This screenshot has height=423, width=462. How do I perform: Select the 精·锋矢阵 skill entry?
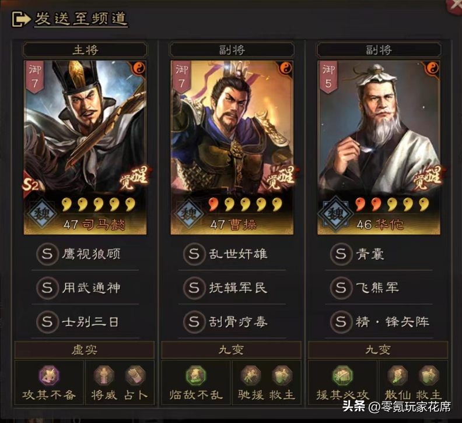[379, 322]
